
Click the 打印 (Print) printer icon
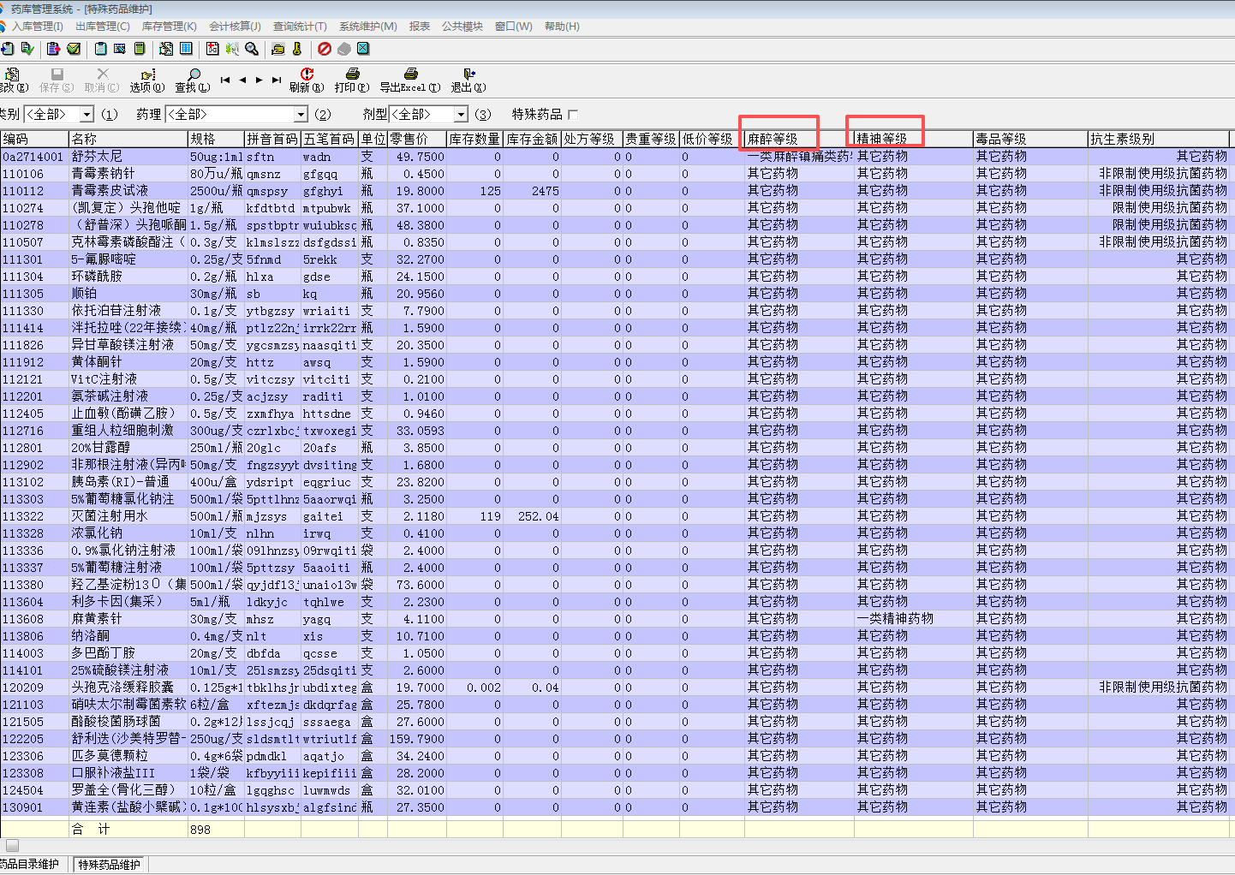pos(352,75)
